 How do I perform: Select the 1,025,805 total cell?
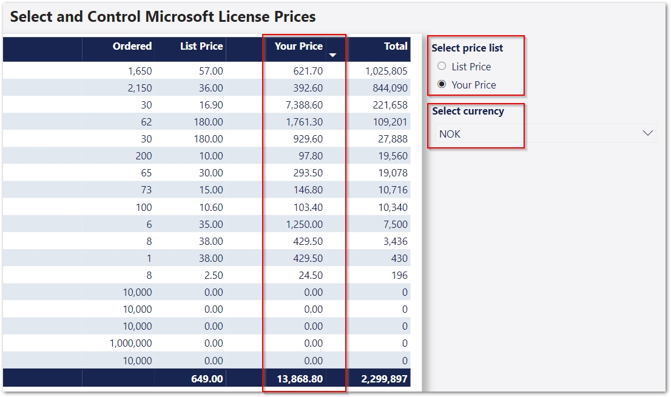(386, 71)
